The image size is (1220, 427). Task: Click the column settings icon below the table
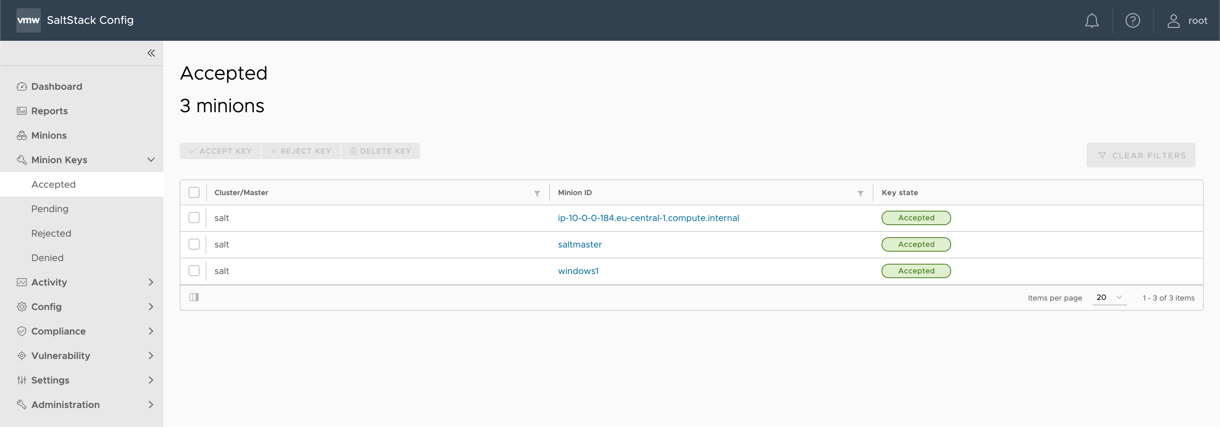coord(194,297)
